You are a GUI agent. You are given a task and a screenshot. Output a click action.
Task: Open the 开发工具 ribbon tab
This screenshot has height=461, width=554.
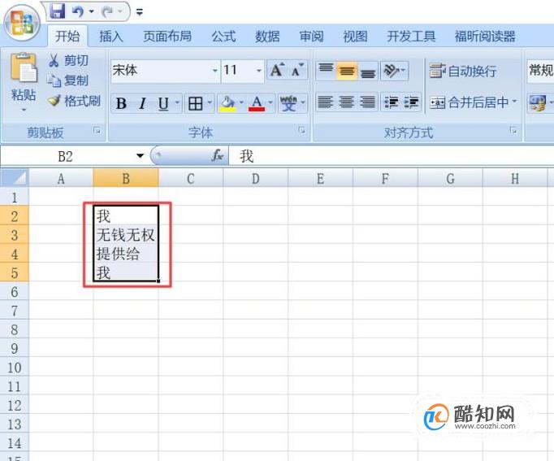pos(411,37)
